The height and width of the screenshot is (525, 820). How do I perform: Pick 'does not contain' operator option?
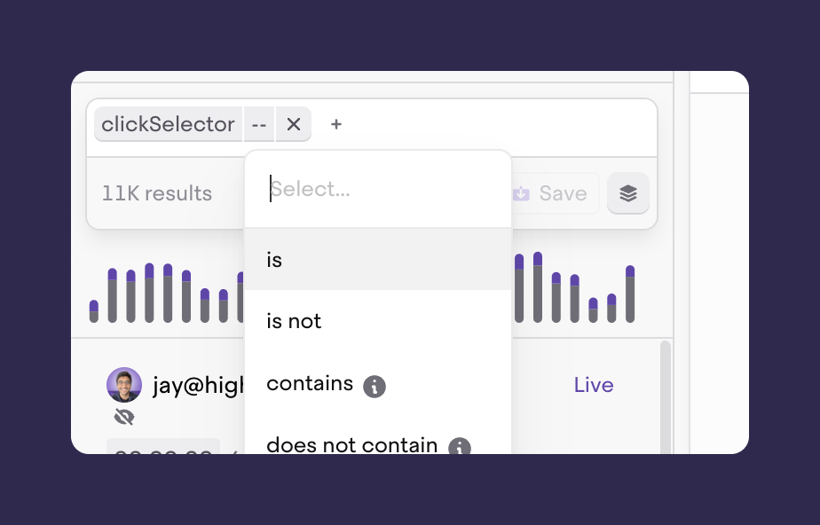pyautogui.click(x=351, y=445)
